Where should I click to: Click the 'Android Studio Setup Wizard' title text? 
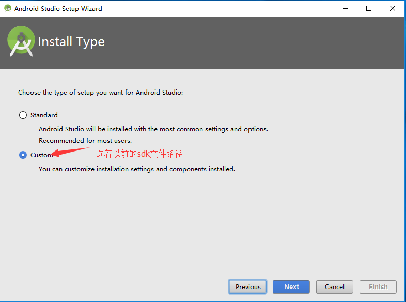(58, 9)
